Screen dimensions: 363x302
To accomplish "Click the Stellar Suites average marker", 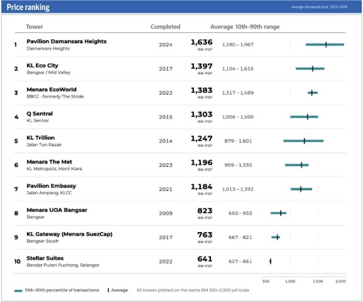I will pos(271,261).
